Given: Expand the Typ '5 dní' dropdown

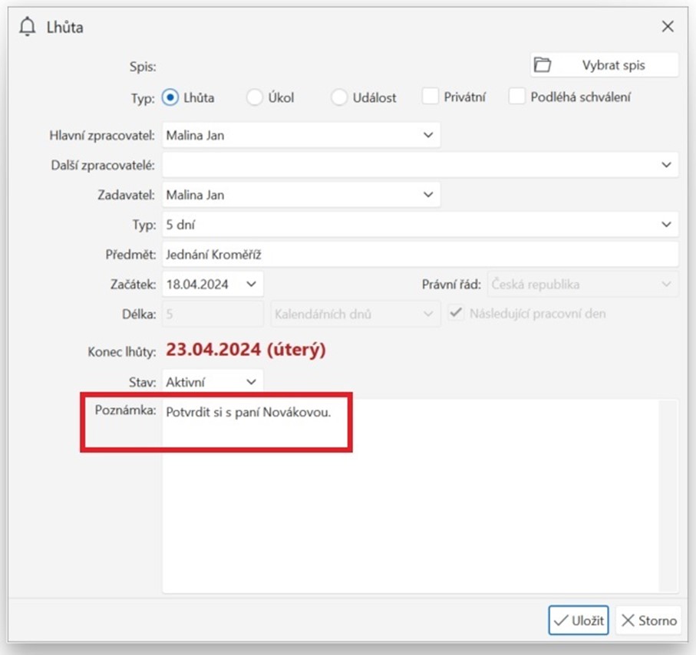Looking at the screenshot, I should pos(665,225).
